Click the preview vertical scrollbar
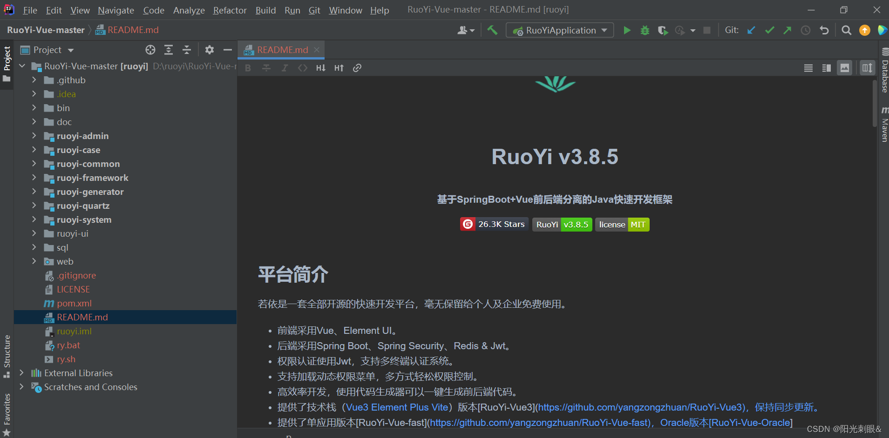 (x=875, y=103)
